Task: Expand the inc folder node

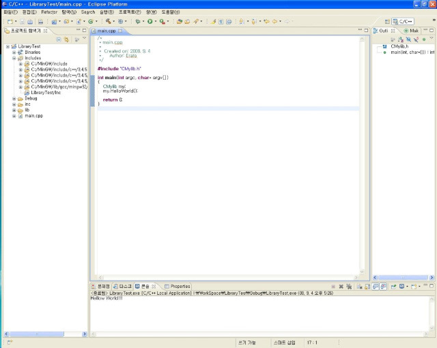Action: 14,104
